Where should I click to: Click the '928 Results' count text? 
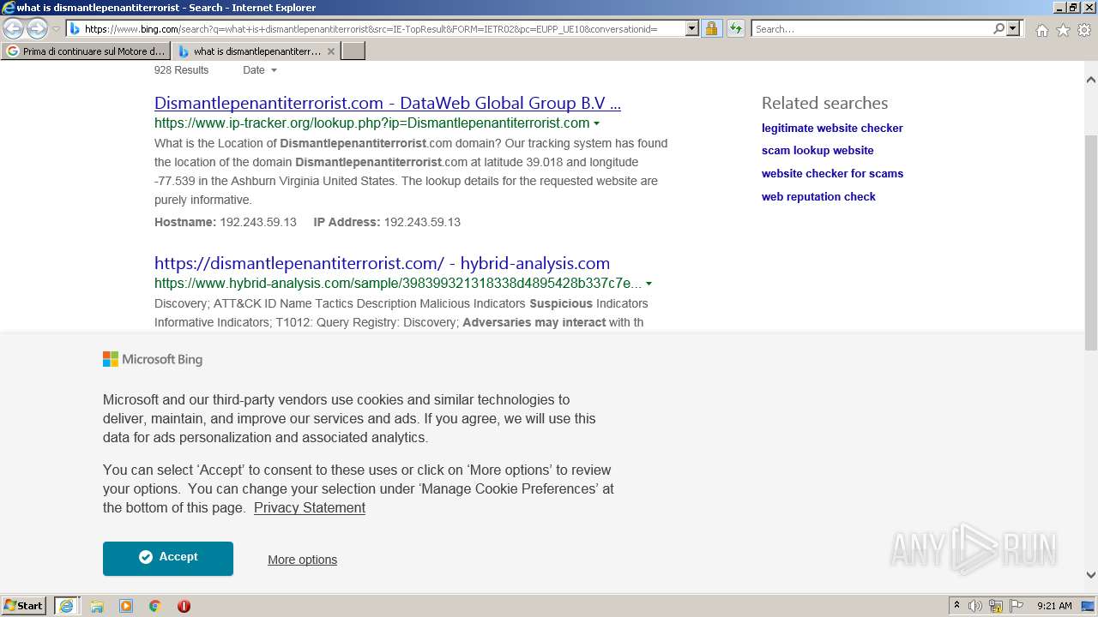click(x=181, y=70)
